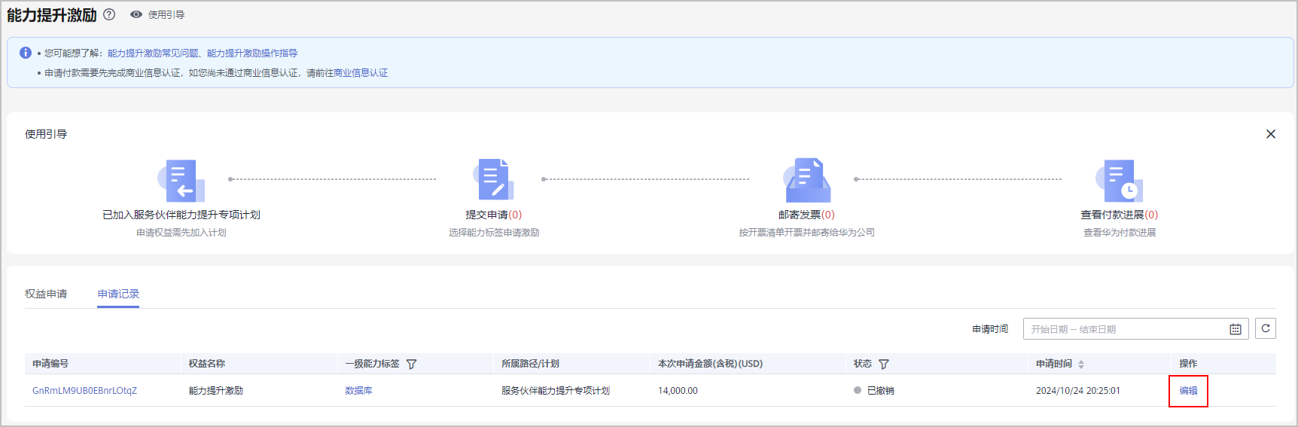Click the 申请编号 column header
The height and width of the screenshot is (427, 1298).
tap(50, 364)
